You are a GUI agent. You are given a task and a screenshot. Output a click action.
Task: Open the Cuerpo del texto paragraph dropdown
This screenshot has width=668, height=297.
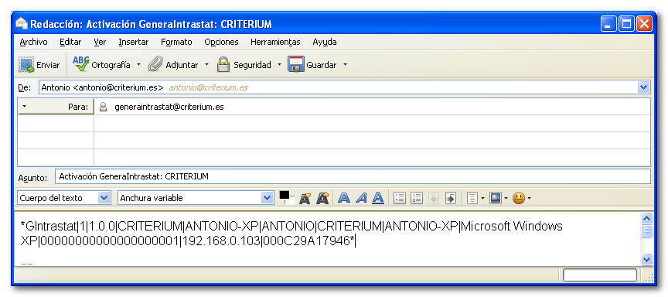pos(104,198)
